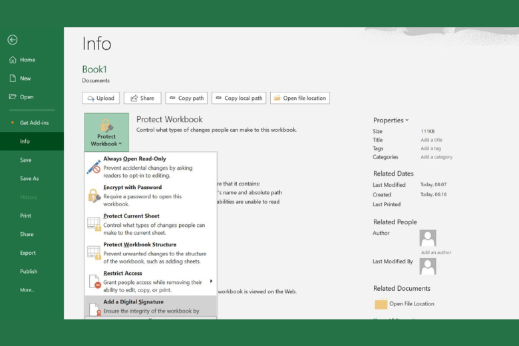This screenshot has width=519, height=346.
Task: Open the Print page in sidebar
Action: point(32,216)
